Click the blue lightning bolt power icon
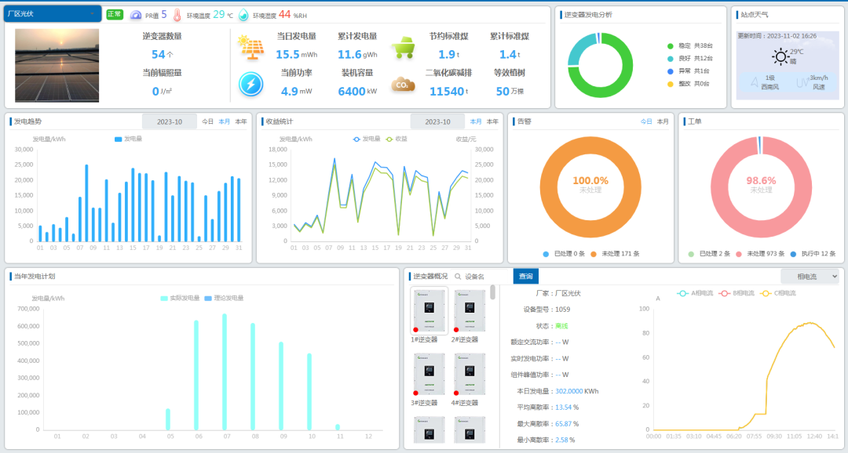Image resolution: width=848 pixels, height=453 pixels. click(251, 84)
